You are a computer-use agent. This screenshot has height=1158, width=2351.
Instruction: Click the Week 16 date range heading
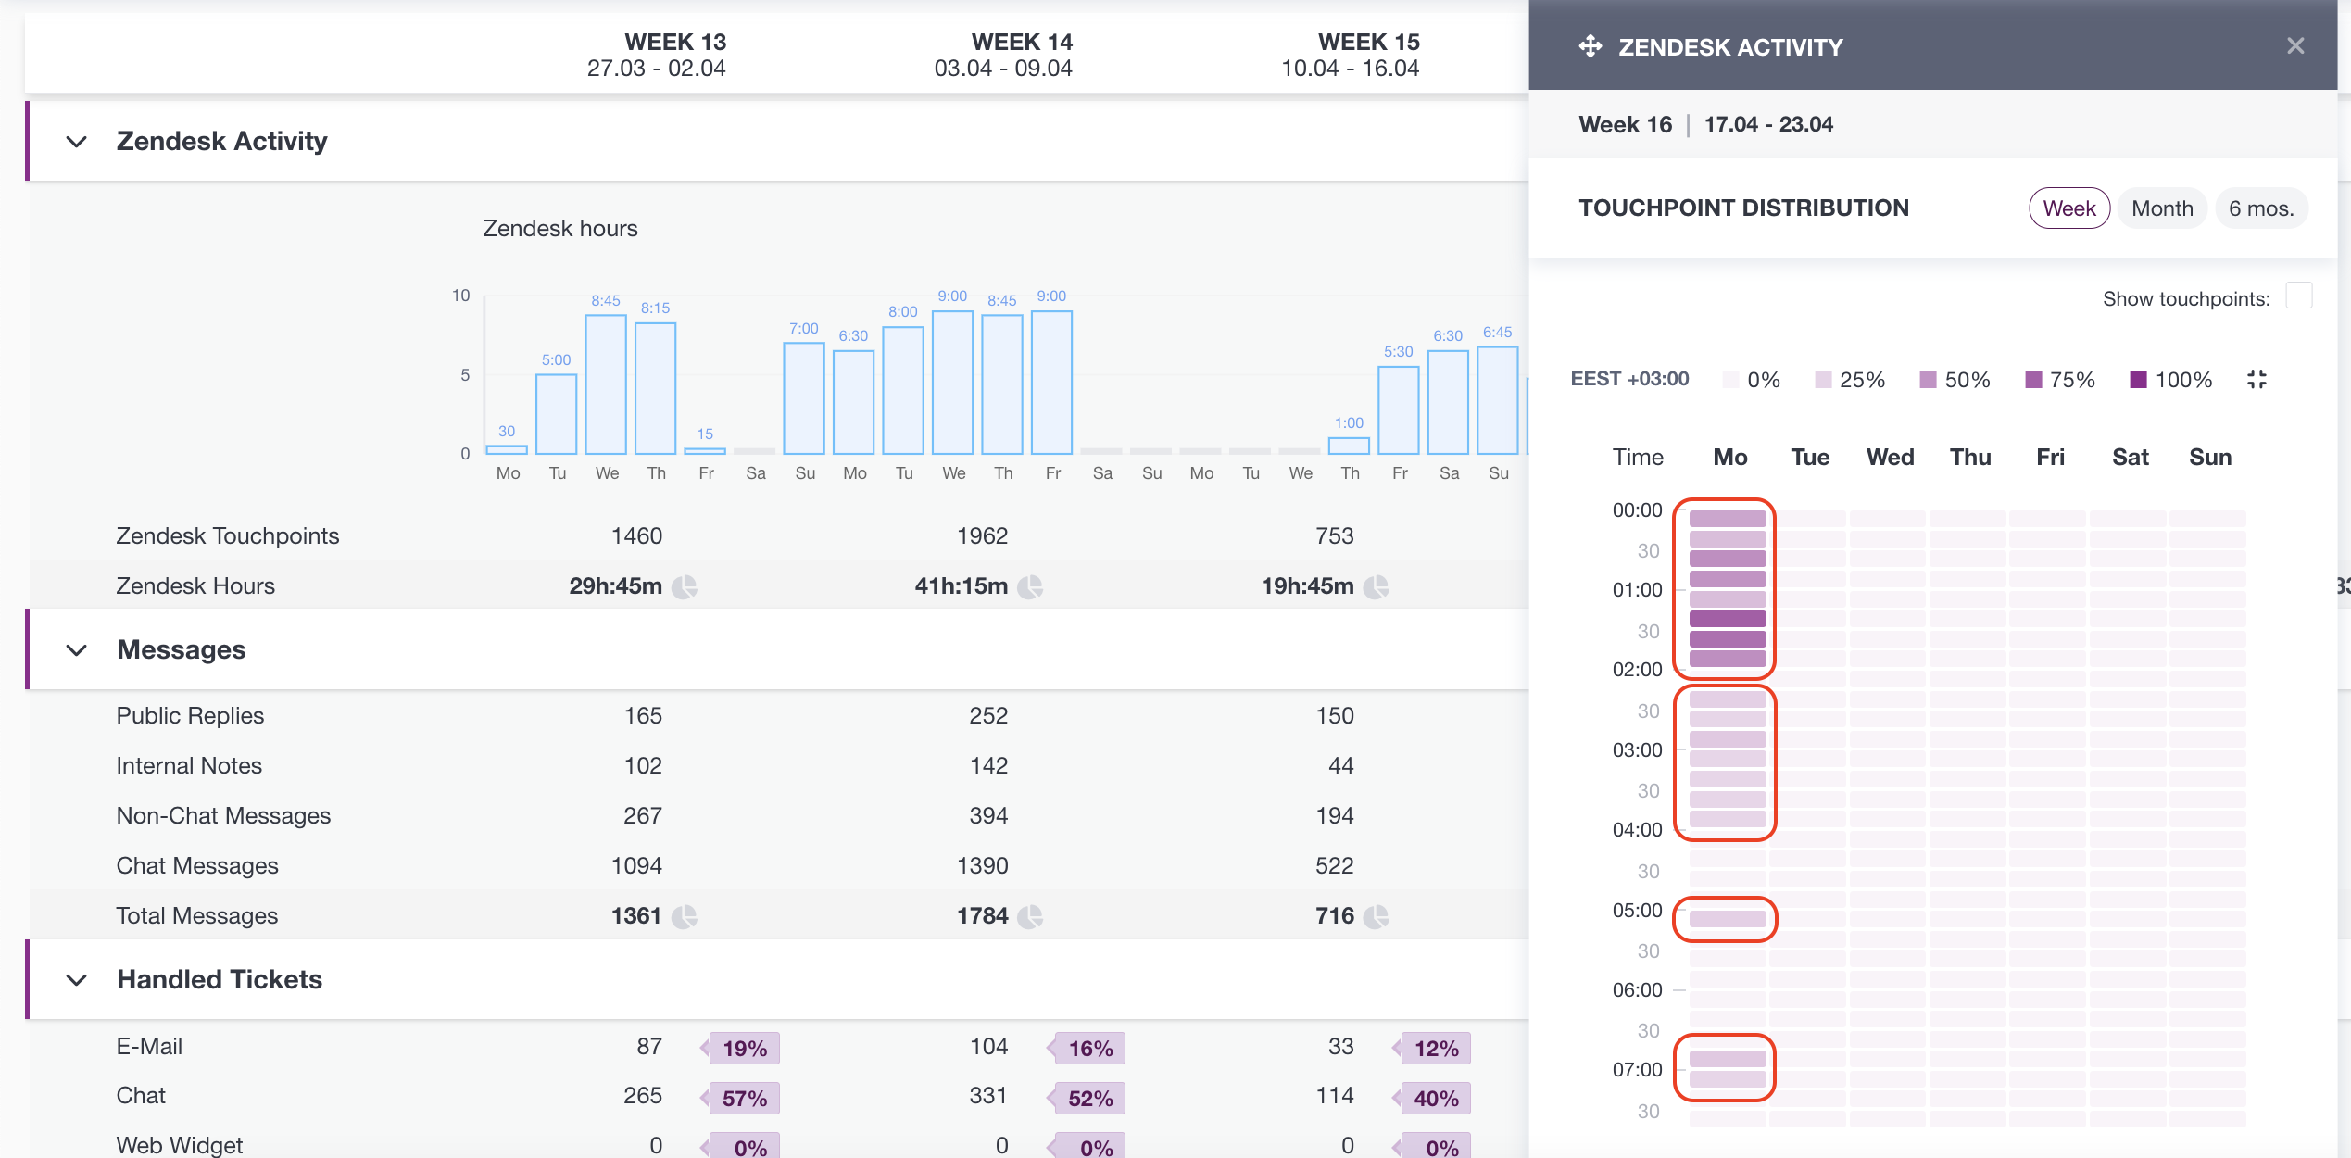click(x=1705, y=124)
